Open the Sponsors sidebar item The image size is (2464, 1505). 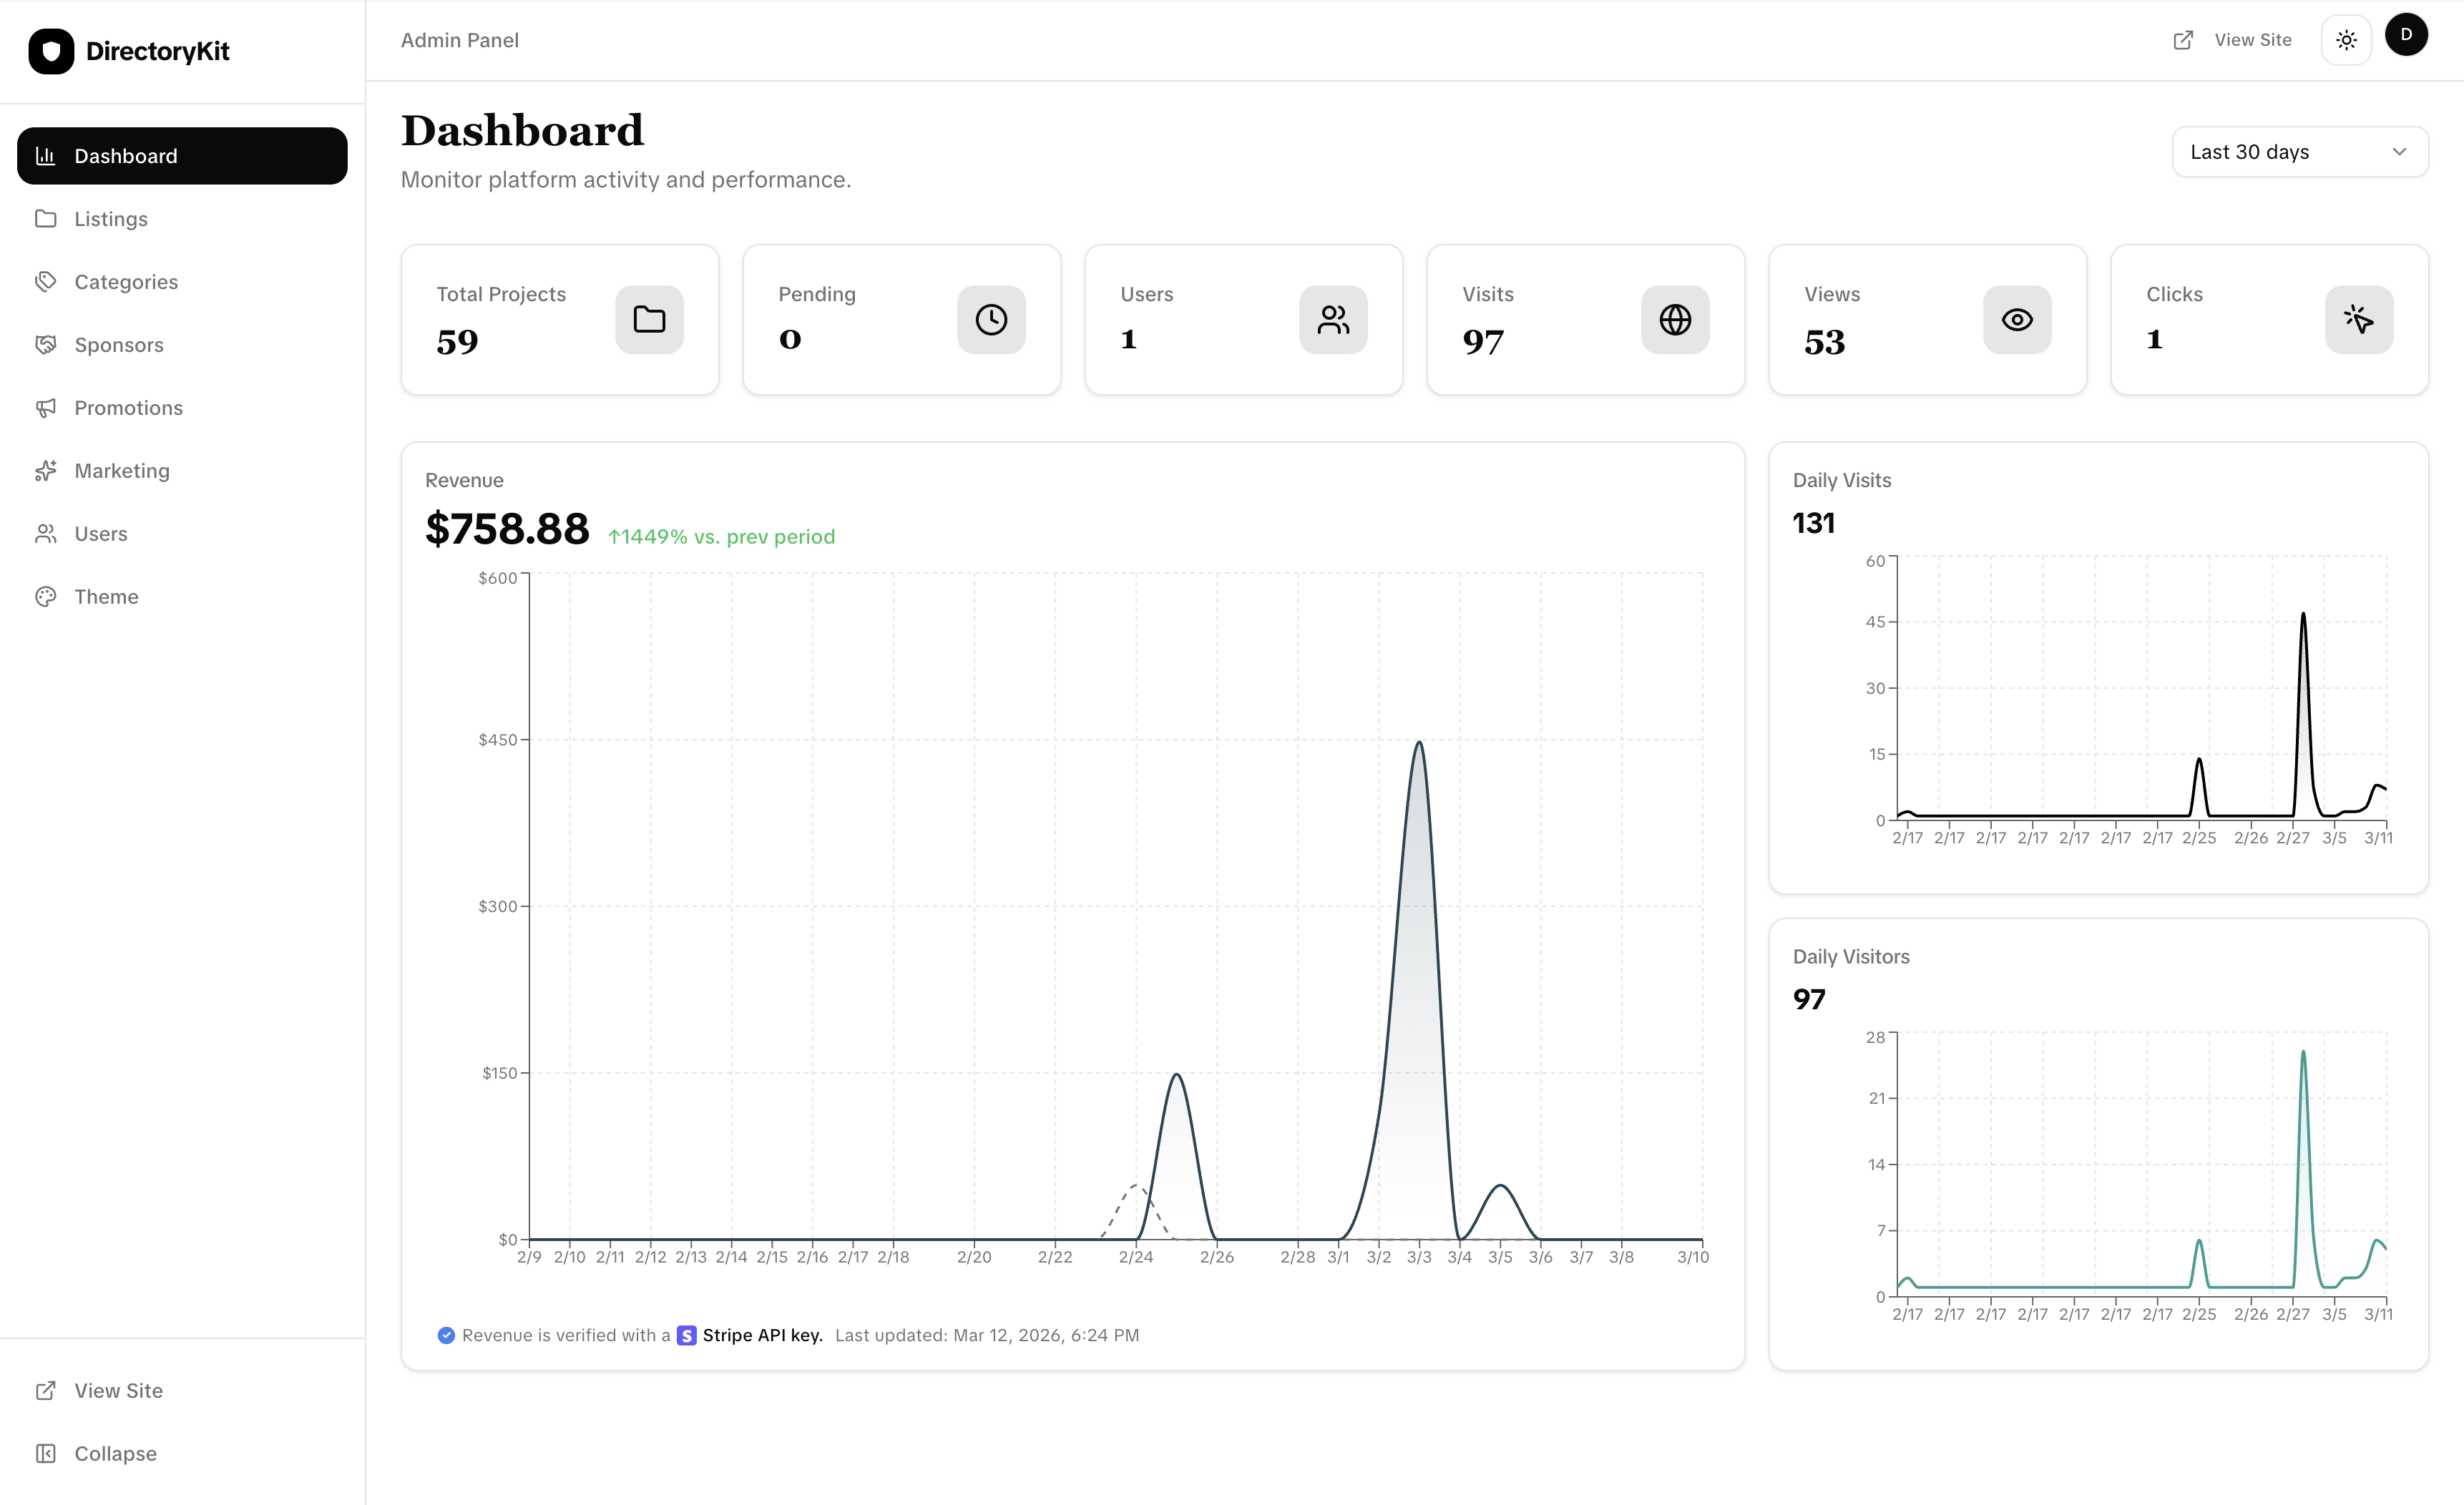pyautogui.click(x=118, y=345)
